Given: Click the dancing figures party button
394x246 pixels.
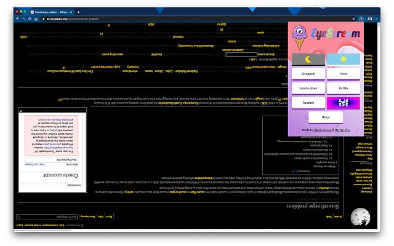Looking at the screenshot, I should [x=344, y=103].
